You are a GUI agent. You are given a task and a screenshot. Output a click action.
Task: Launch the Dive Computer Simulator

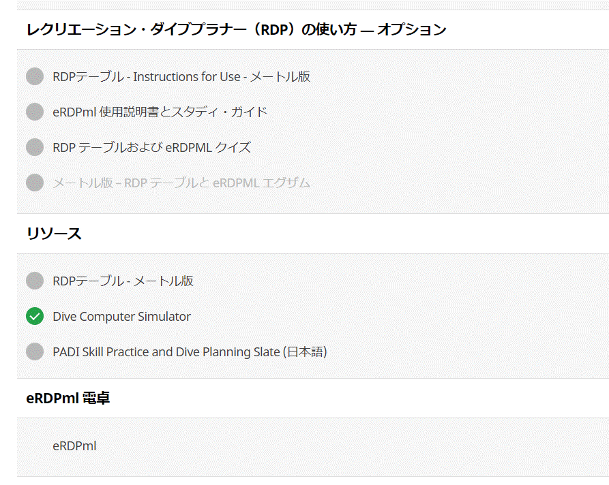[121, 317]
